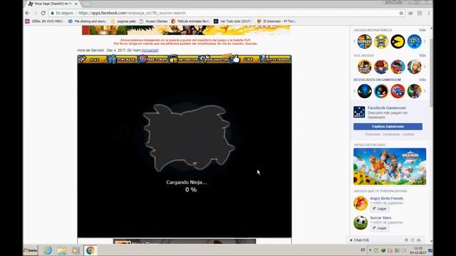Show previous games in Juegos Instantáneos

pos(355,41)
